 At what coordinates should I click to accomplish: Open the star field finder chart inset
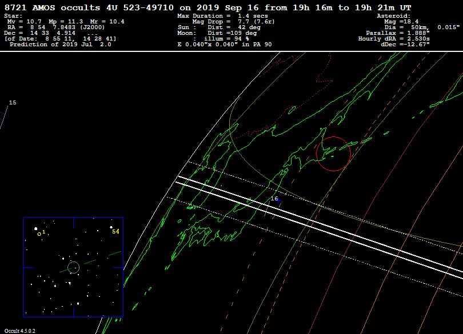pyautogui.click(x=73, y=267)
